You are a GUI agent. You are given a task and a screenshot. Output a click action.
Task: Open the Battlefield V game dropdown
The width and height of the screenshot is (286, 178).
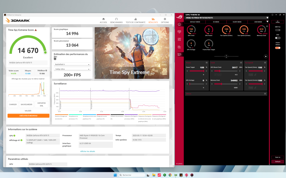(72, 64)
